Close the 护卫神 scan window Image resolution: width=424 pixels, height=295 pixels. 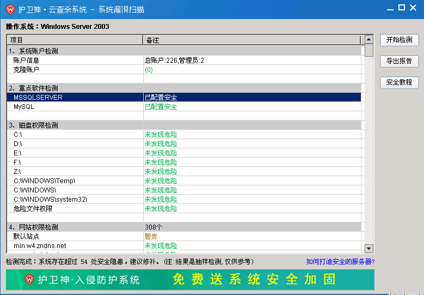coord(413,8)
